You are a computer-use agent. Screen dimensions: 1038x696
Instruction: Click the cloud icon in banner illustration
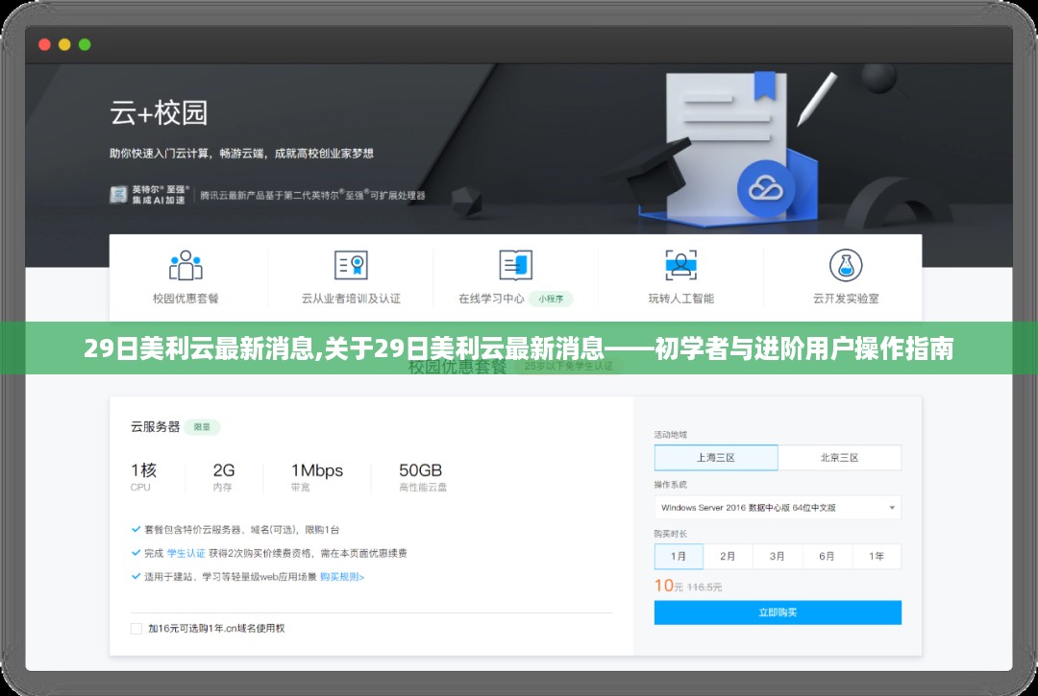tap(765, 187)
